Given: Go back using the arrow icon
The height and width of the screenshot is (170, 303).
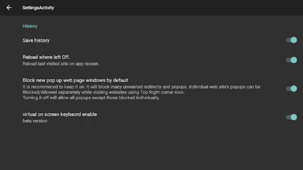Looking at the screenshot, I should [9, 8].
